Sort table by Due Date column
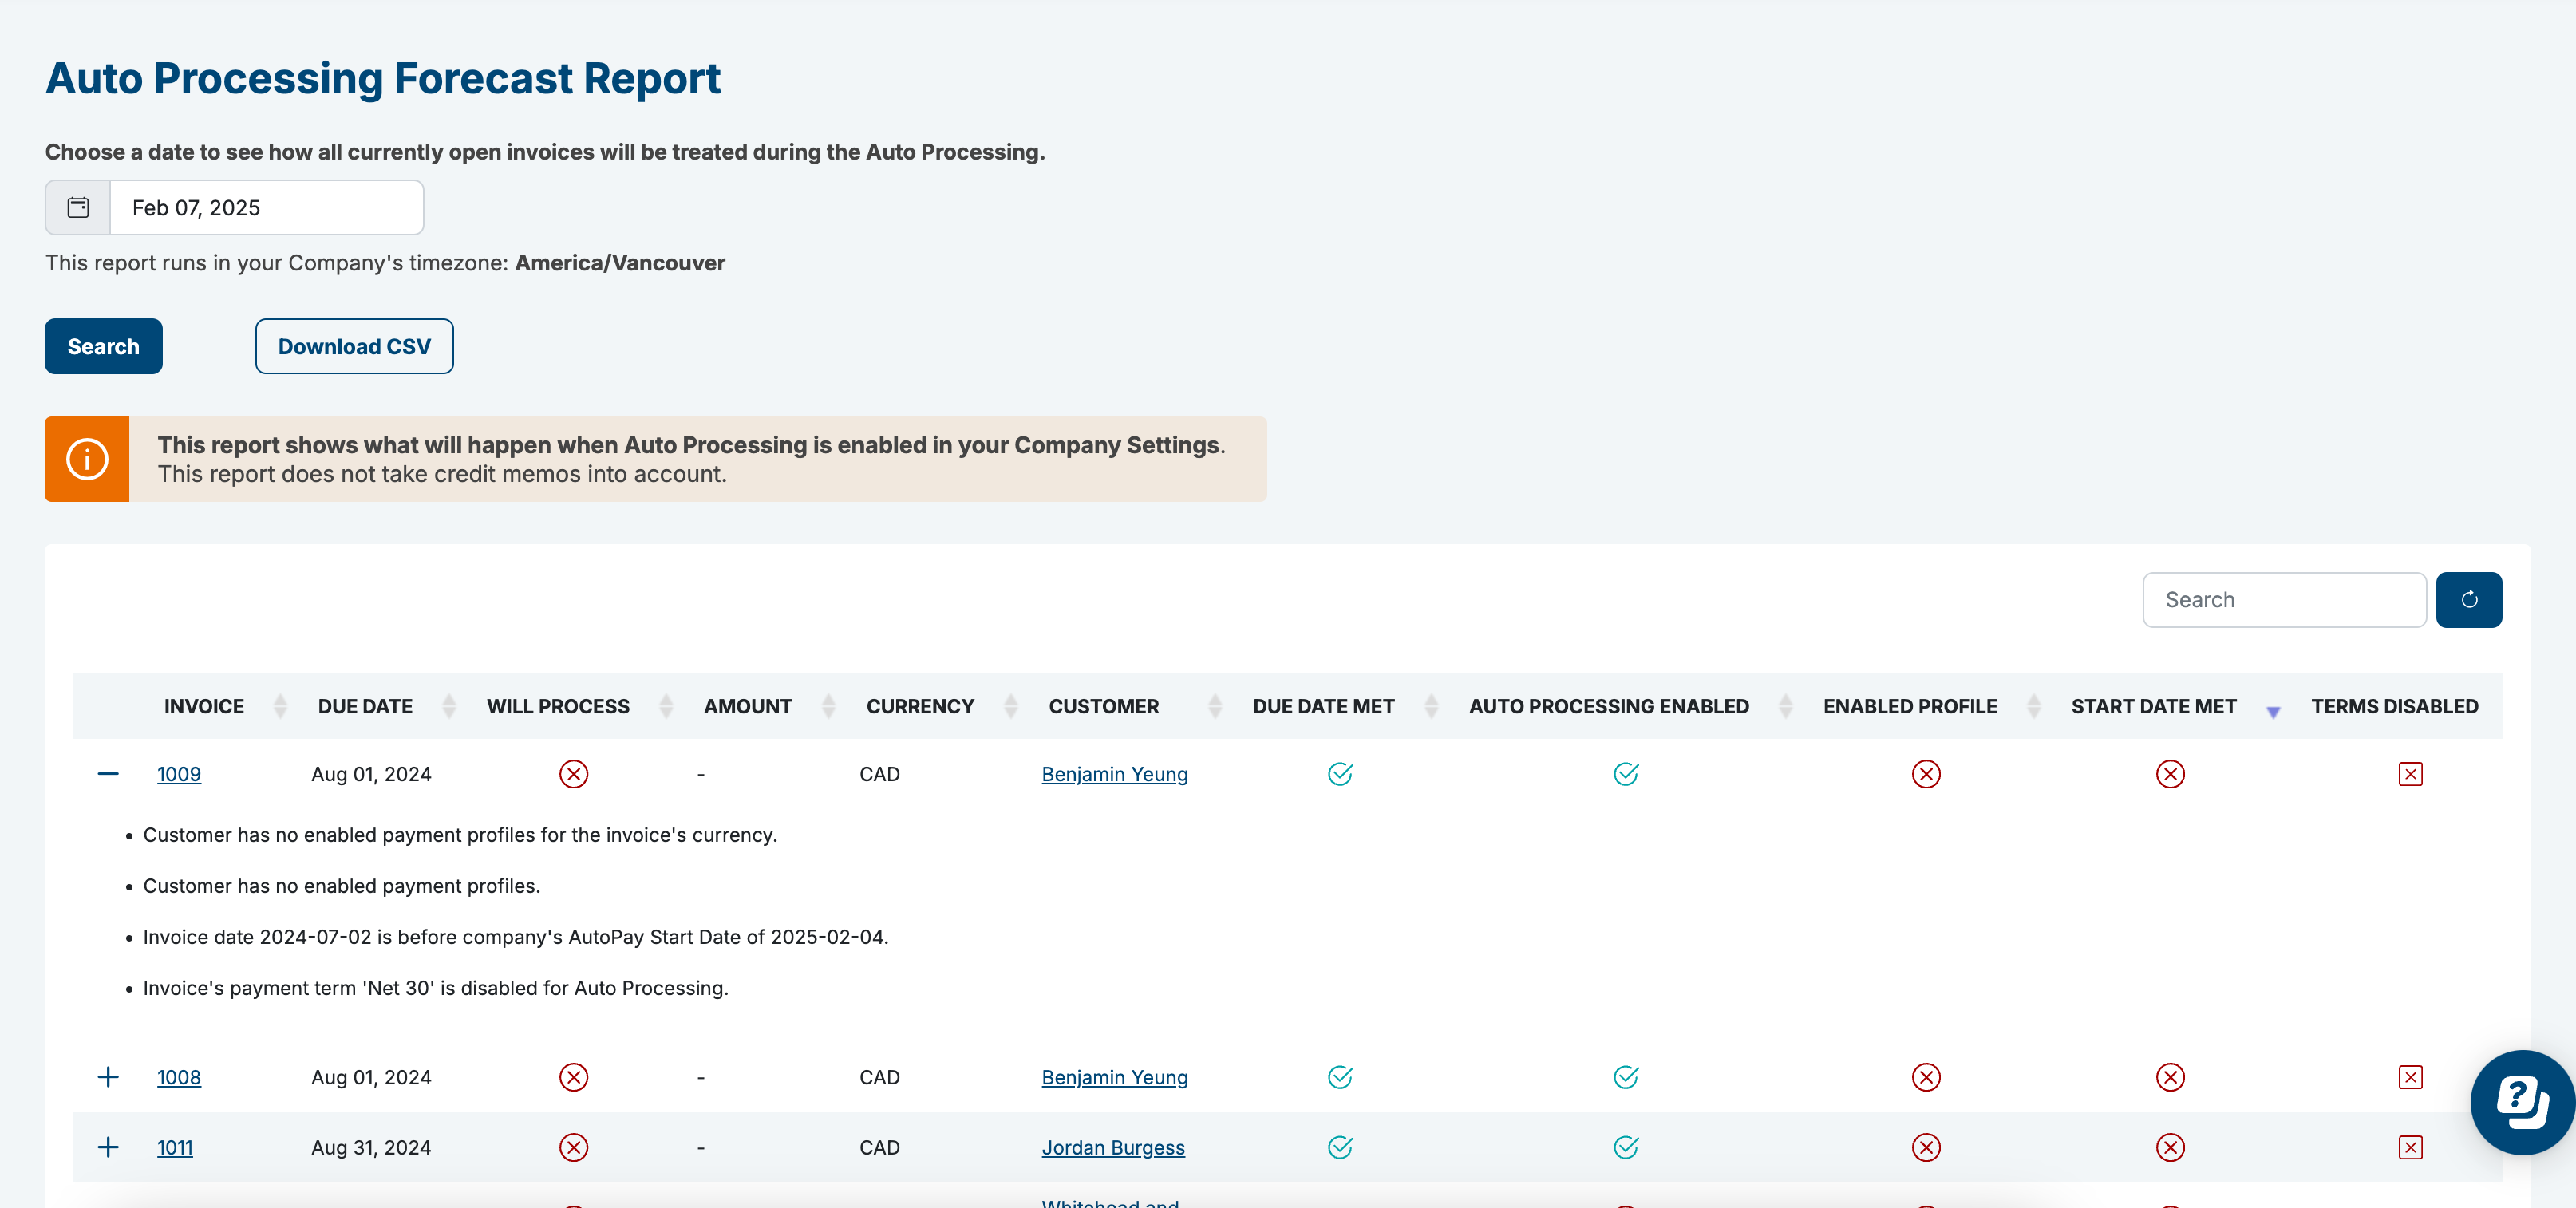 (x=366, y=706)
